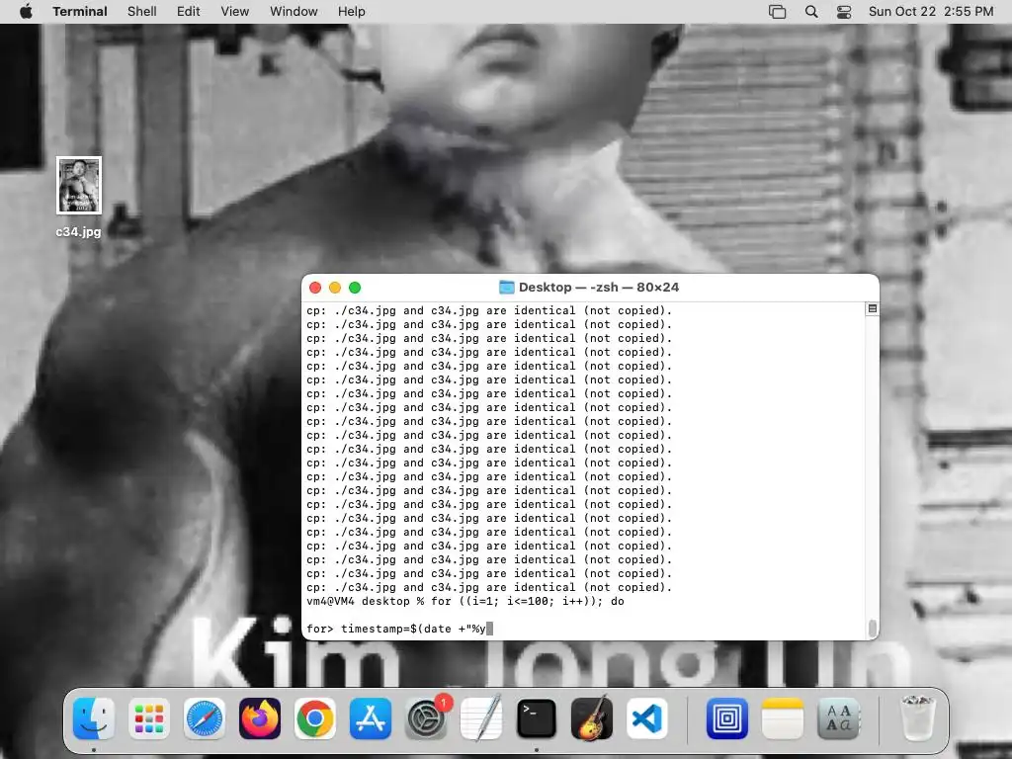Screen dimensions: 1012x759
Task: Open Finder from the Dock
Action: tap(94, 718)
